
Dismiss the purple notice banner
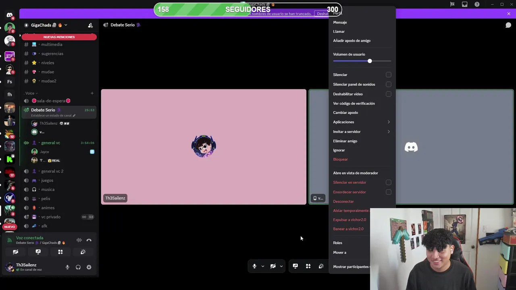point(508,14)
